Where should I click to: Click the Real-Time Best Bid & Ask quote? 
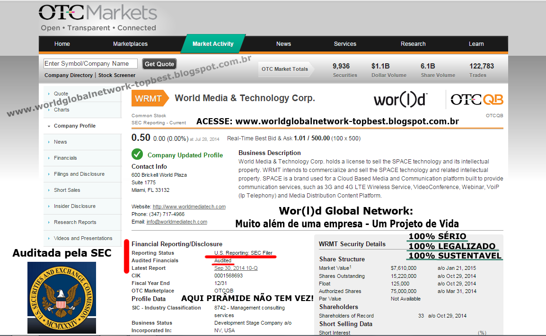point(293,138)
